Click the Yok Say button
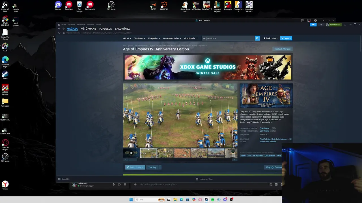Viewport: 362px width, 203px height. click(x=152, y=167)
